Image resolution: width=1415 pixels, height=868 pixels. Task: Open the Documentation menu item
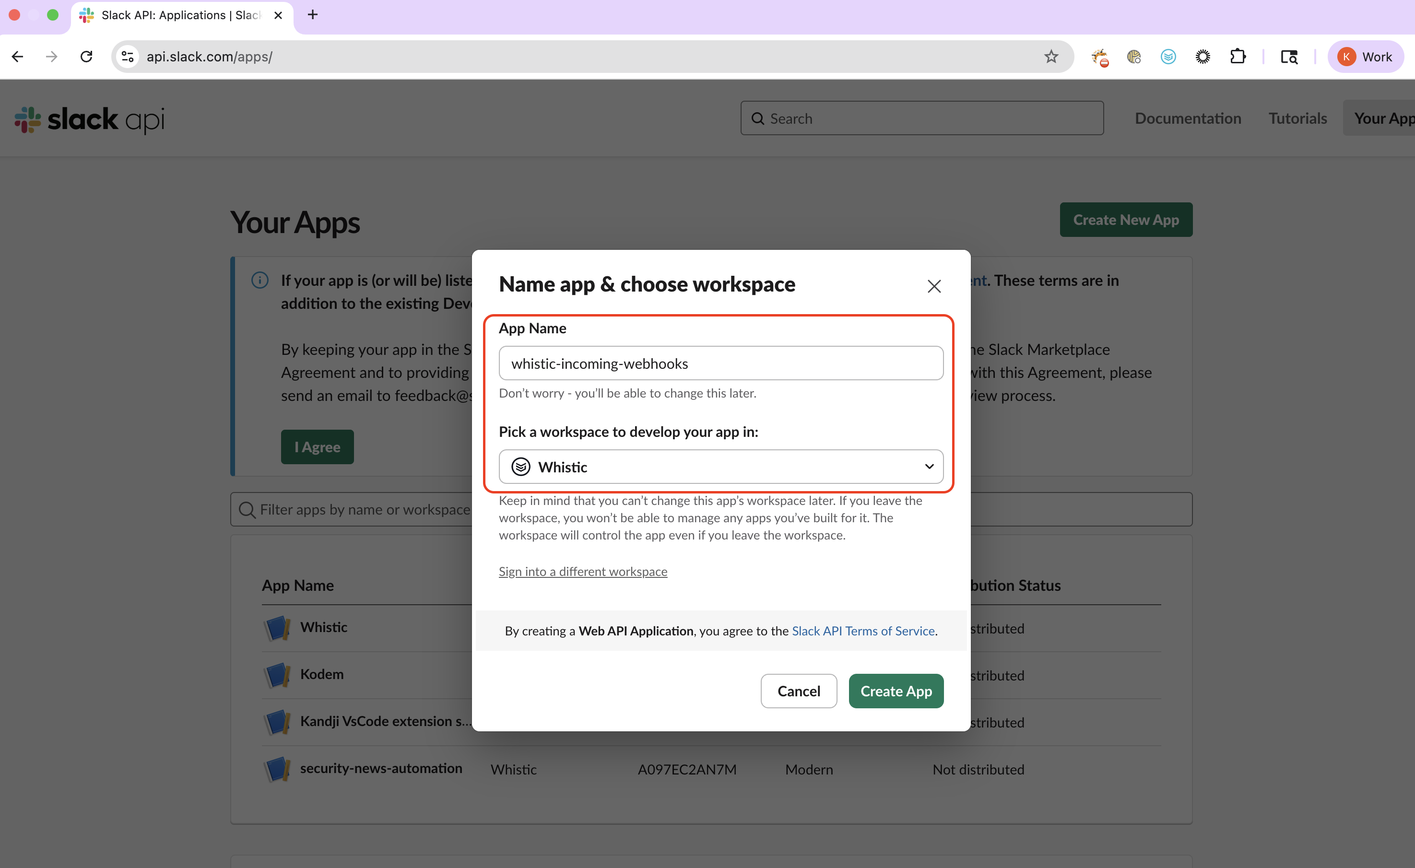coord(1188,118)
